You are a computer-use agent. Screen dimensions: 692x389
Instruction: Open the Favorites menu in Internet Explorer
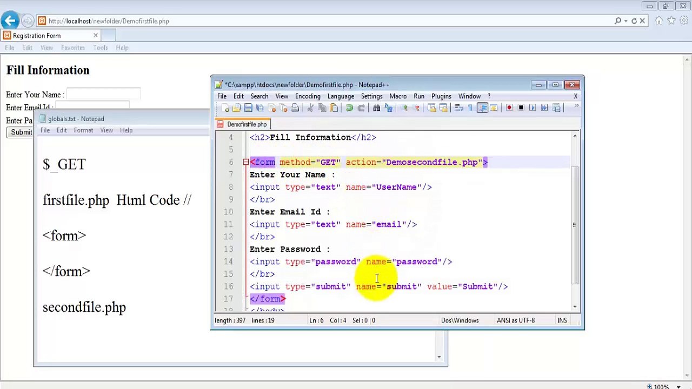pos(73,48)
